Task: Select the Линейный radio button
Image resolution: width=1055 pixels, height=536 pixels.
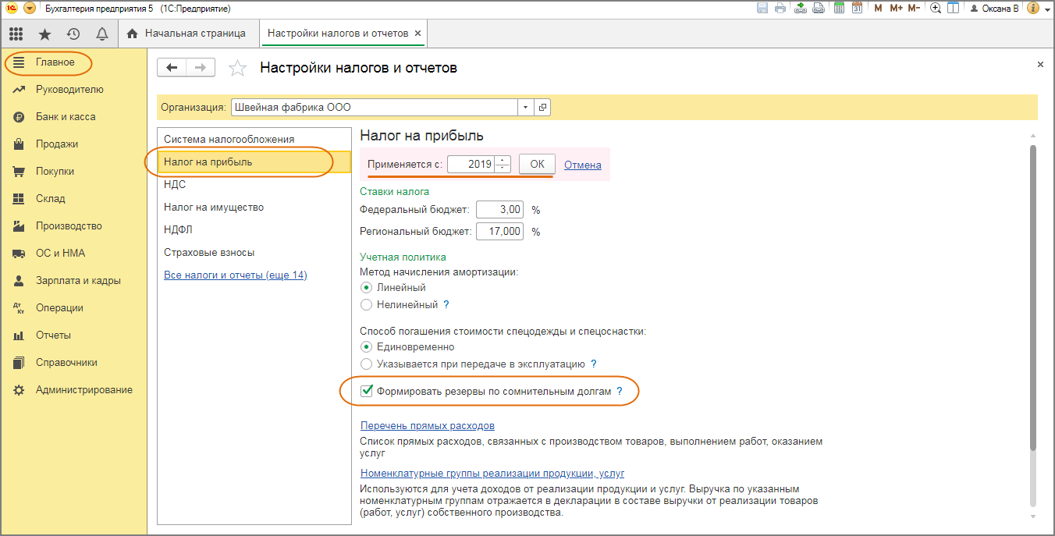Action: point(367,288)
